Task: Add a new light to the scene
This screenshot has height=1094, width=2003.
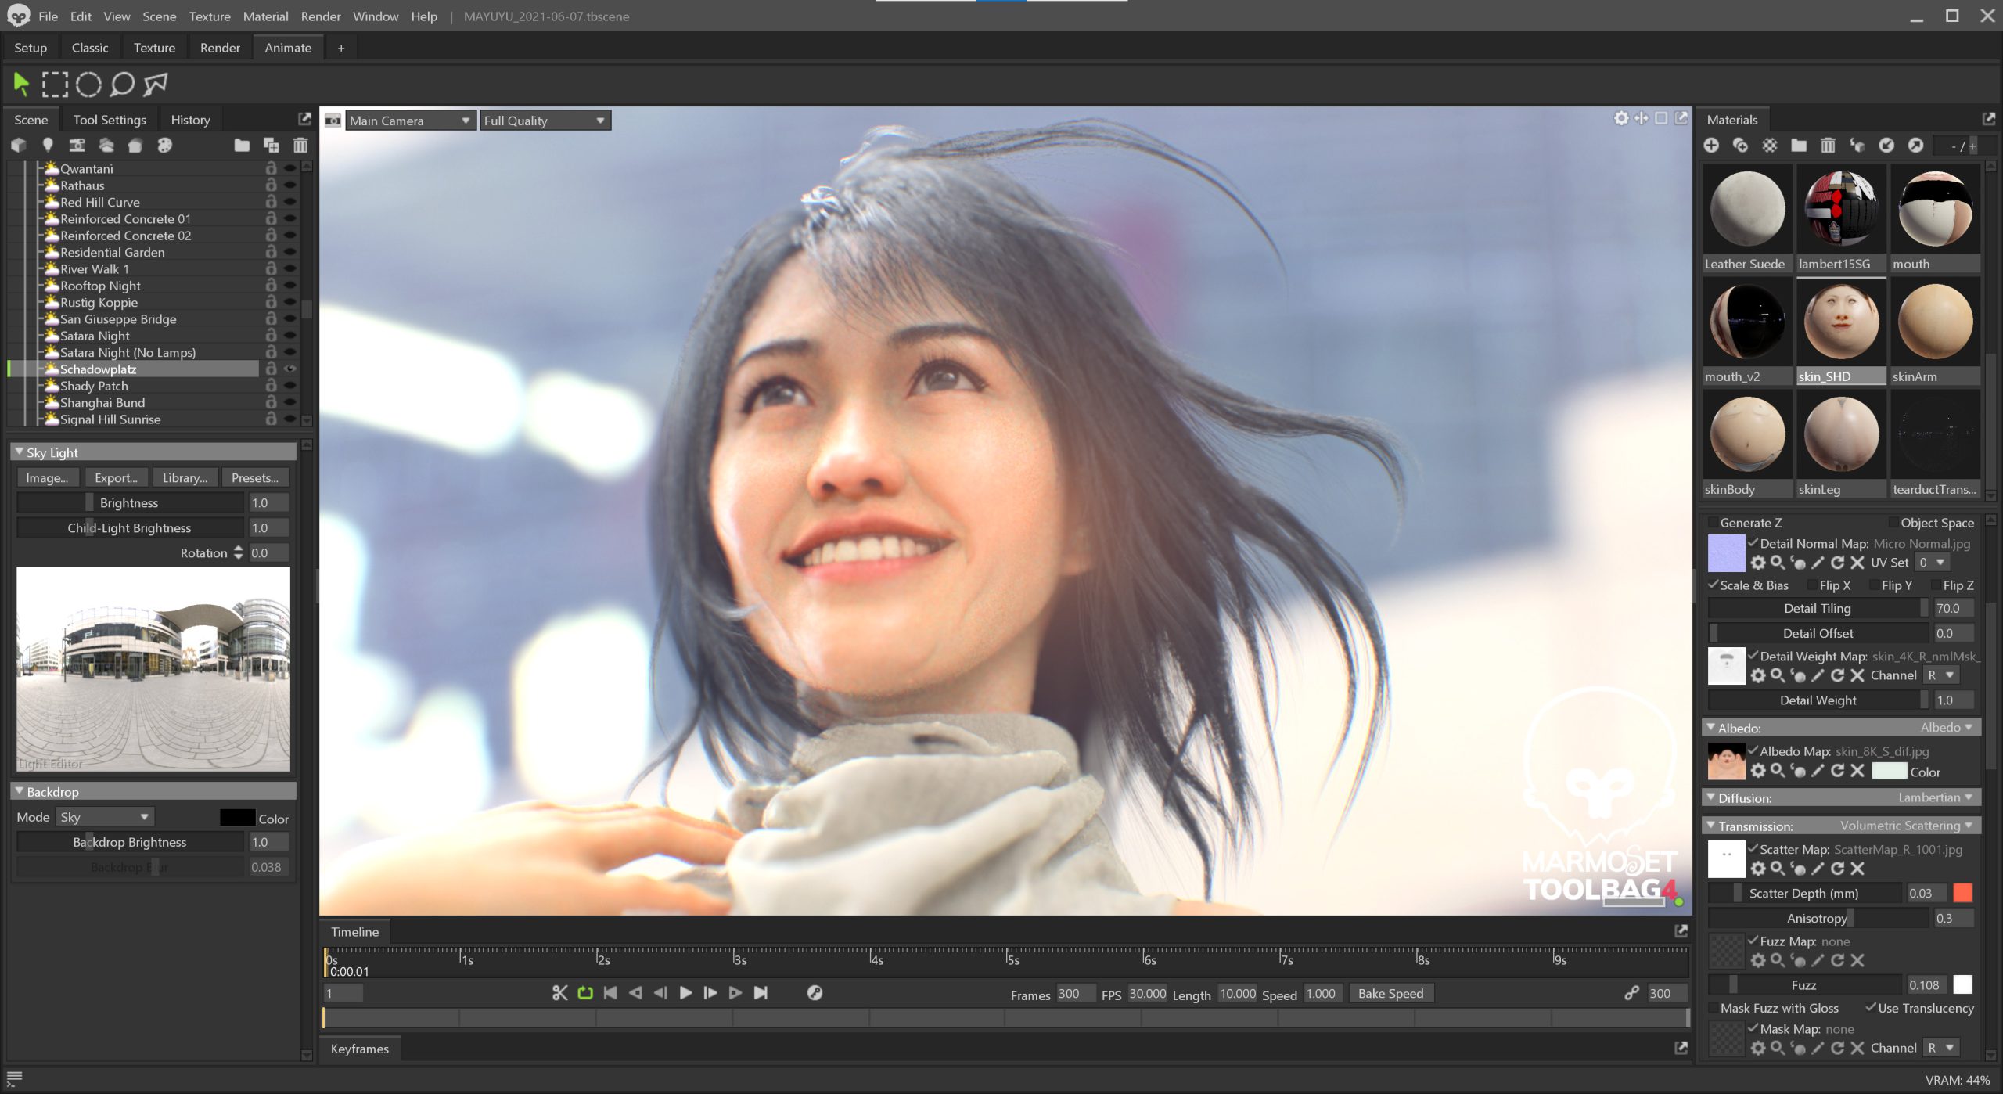Action: pyautogui.click(x=48, y=146)
